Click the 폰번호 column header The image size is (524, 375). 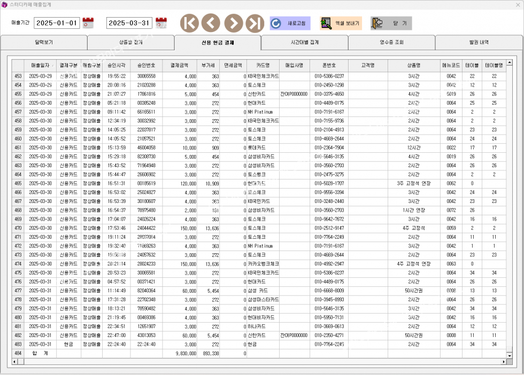click(329, 66)
